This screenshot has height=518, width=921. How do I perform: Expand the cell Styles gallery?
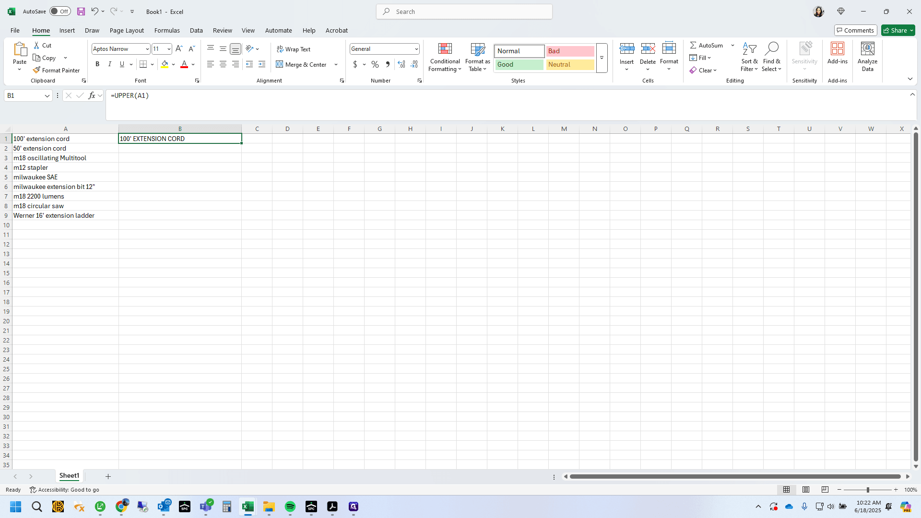click(602, 58)
